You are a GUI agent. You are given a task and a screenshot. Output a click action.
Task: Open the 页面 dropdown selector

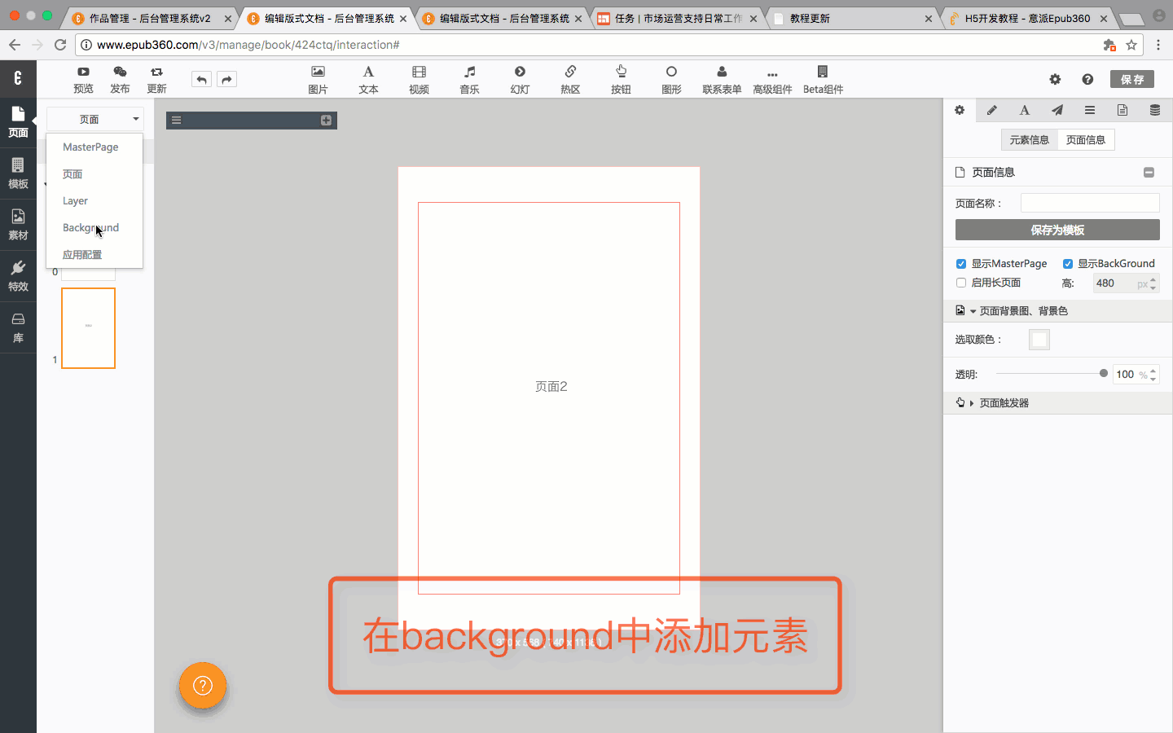[x=94, y=119]
